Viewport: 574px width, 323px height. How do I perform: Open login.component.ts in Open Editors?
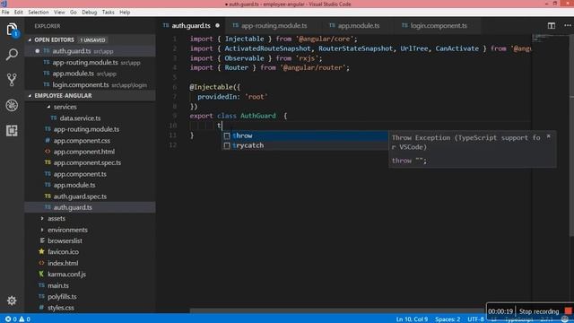coord(90,84)
